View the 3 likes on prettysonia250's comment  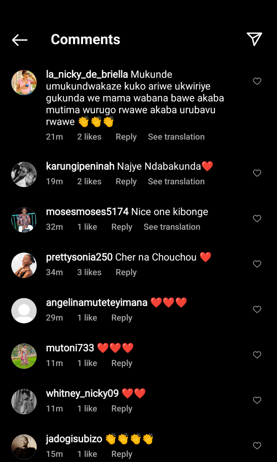(89, 272)
